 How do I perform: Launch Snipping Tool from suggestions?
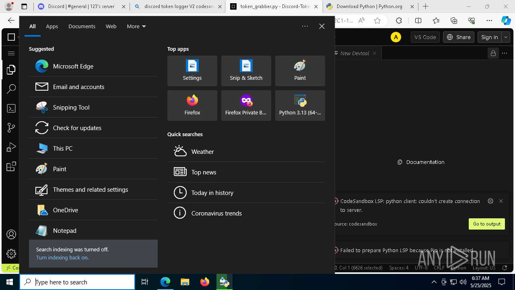pos(93,107)
